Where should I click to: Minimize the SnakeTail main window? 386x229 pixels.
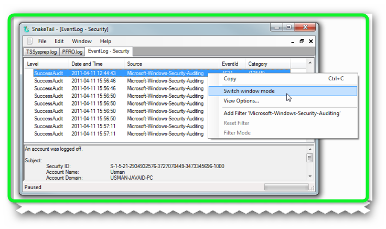pos(277,27)
